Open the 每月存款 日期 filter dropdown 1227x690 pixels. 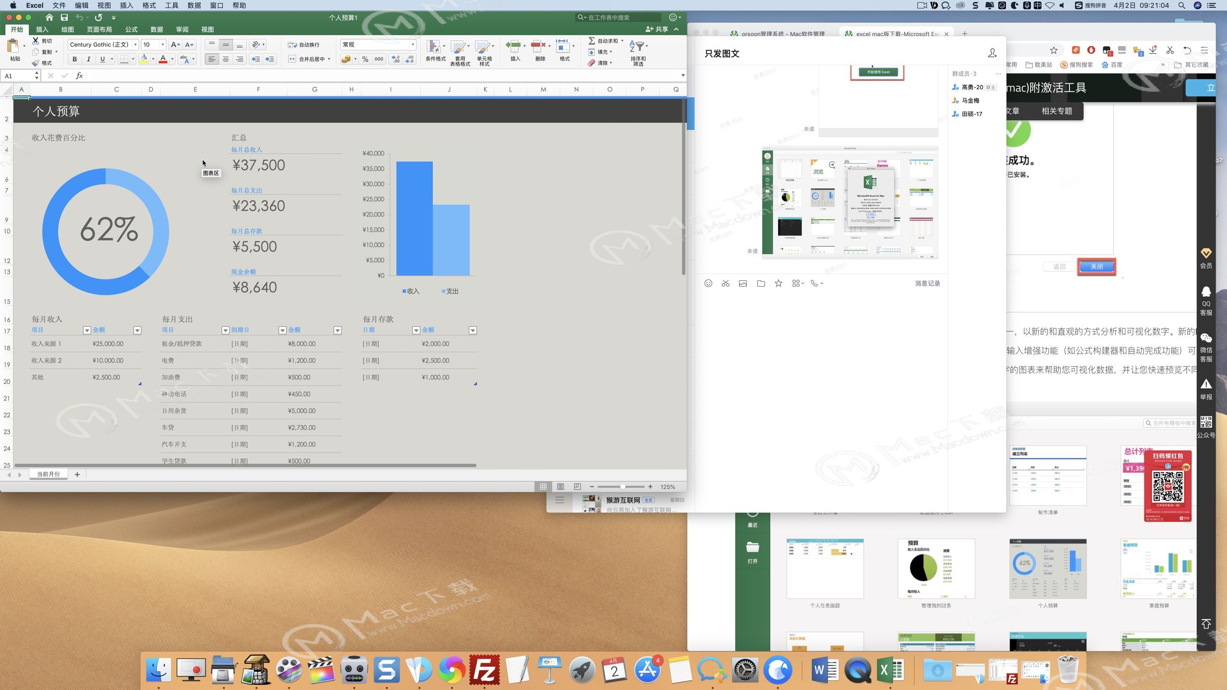416,330
